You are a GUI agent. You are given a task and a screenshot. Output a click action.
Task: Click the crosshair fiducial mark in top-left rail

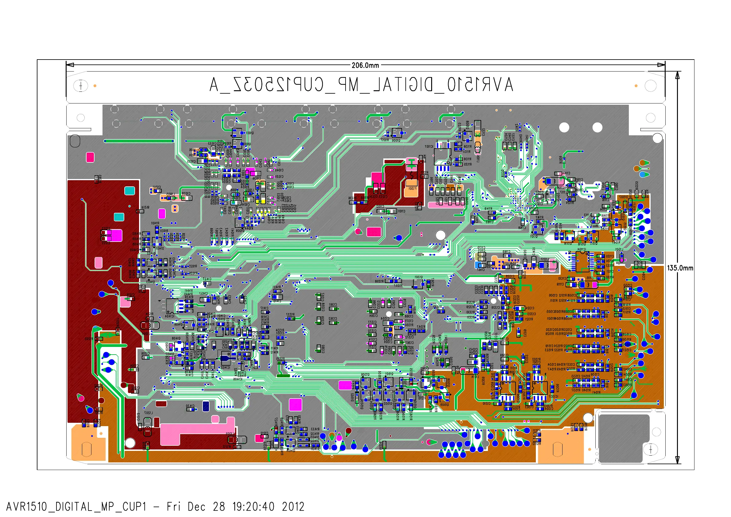point(80,86)
